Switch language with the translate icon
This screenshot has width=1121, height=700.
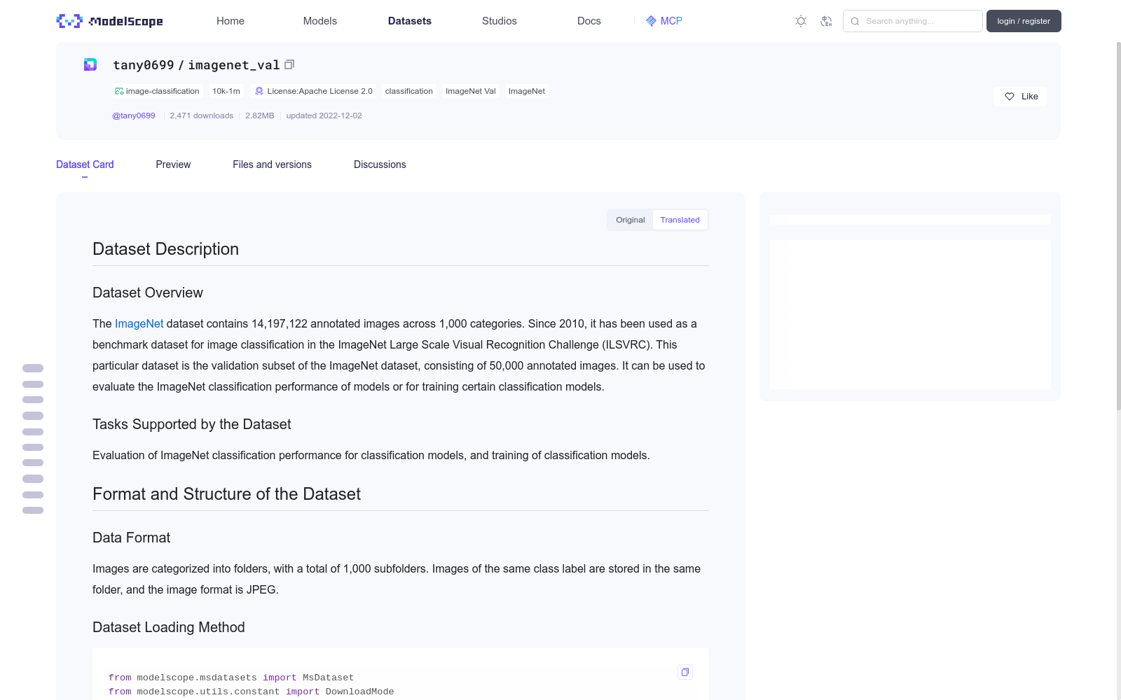(826, 21)
